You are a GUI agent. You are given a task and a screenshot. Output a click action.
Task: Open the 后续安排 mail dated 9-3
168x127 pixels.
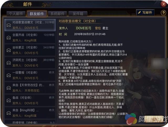click(x=30, y=122)
